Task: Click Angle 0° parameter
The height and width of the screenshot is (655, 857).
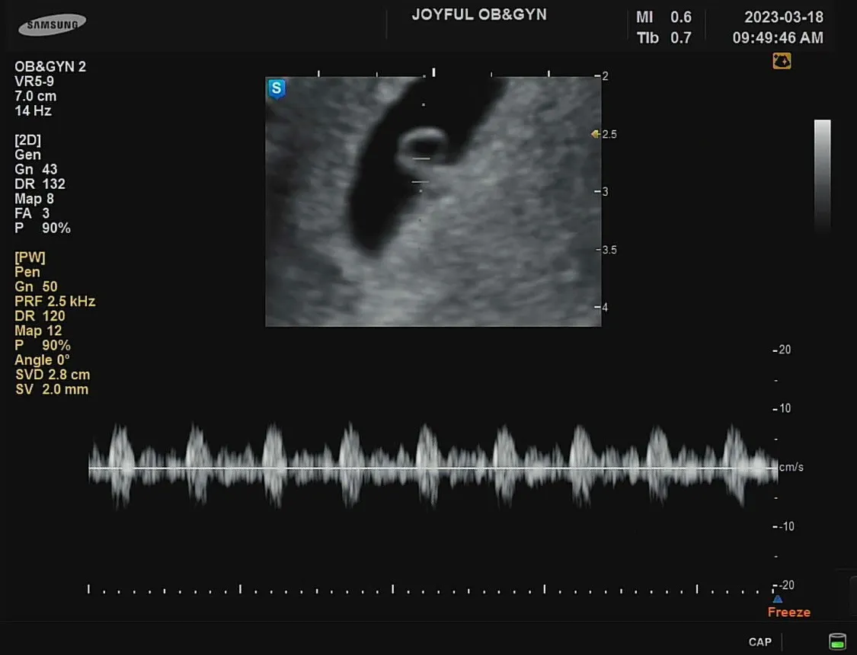Action: point(42,360)
